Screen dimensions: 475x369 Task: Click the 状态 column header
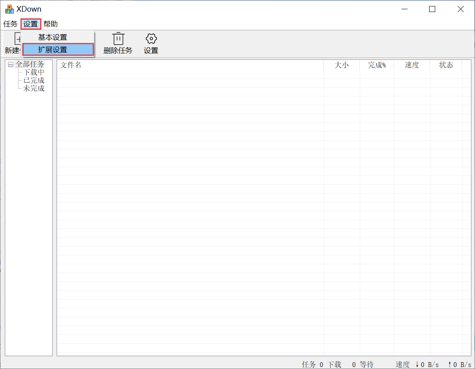tap(446, 65)
